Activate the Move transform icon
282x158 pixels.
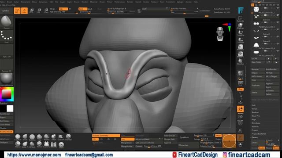pos(31,11)
